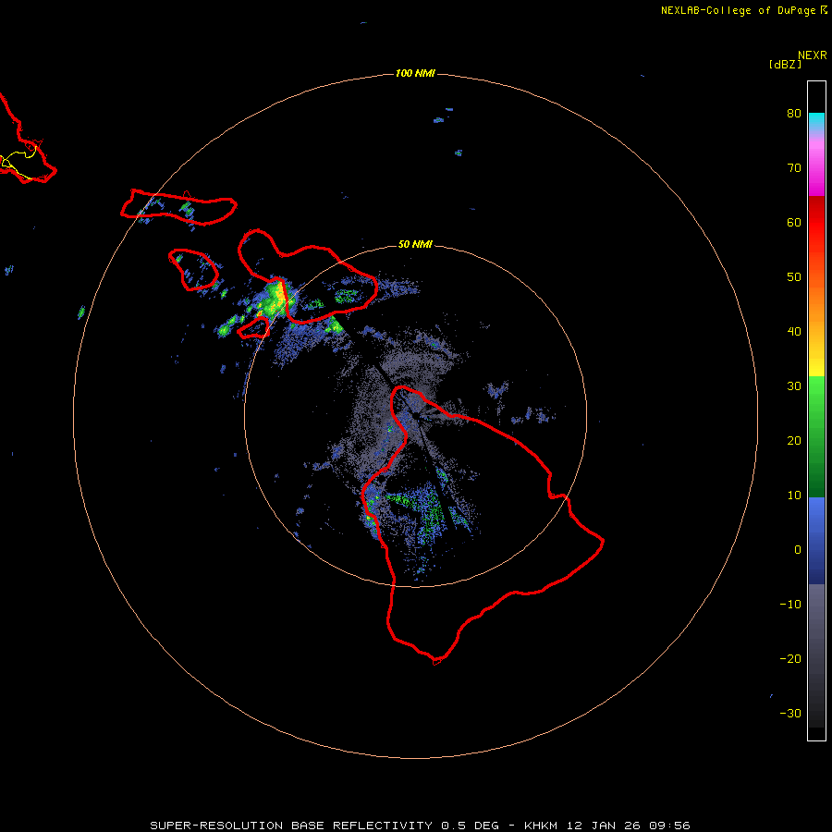Viewport: 832px width, 832px height.
Task: Click the 10 value on dBZ scale
Action: pos(794,496)
